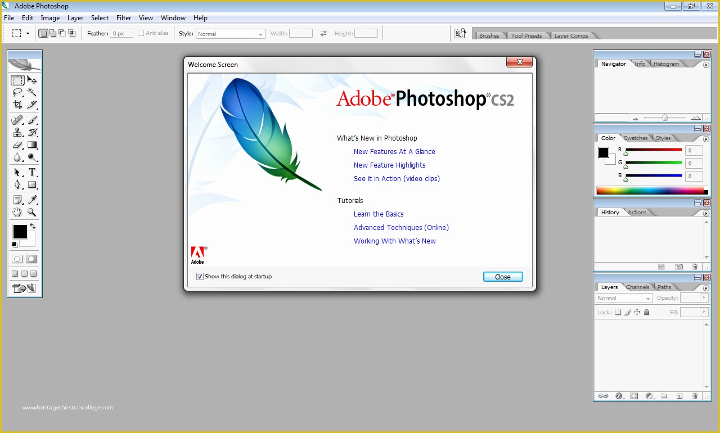
Task: Choose Add to selection mode
Action: (x=52, y=33)
